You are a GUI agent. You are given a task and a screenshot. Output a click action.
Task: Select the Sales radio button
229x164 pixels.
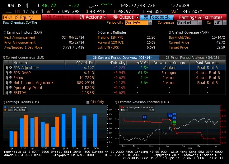click(x=11, y=77)
